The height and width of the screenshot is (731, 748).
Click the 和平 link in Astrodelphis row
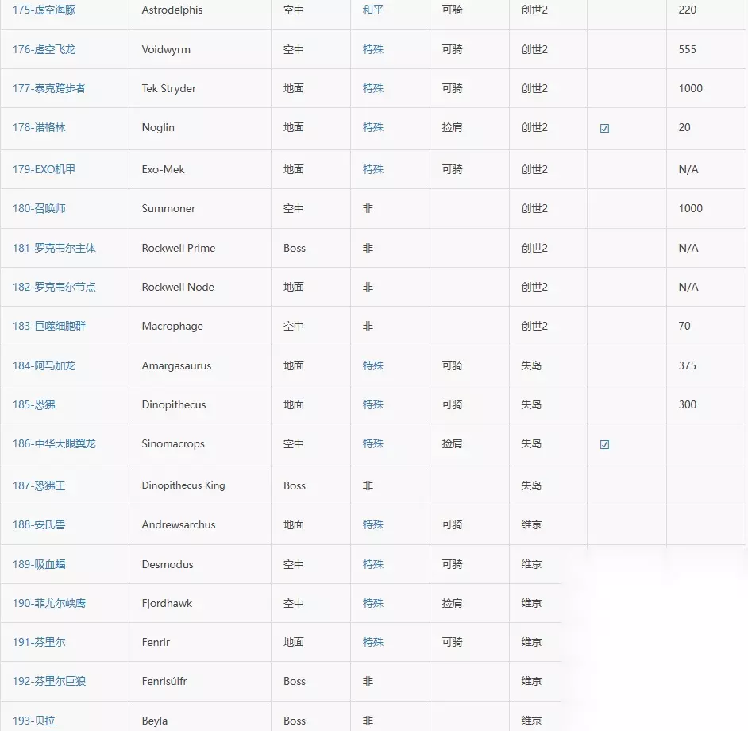373,10
